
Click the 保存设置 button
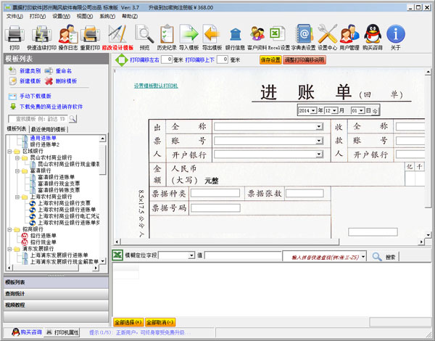270,60
